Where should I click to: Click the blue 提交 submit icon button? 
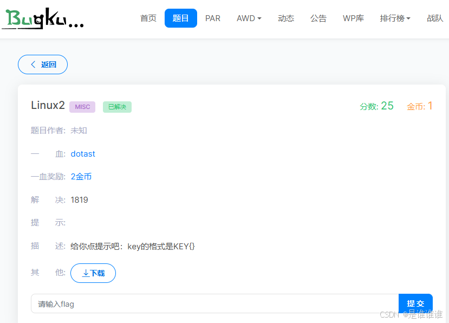click(415, 303)
